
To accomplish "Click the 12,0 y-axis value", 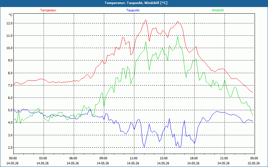I will point(10,23).
